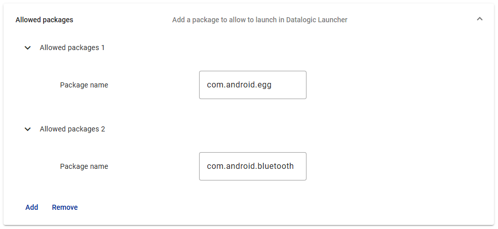Focus the com.android.bluetooth package name field
Screen dimensions: 498x229
point(253,166)
